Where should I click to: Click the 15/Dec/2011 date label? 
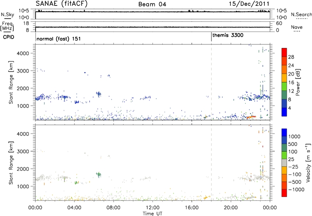pos(249,4)
